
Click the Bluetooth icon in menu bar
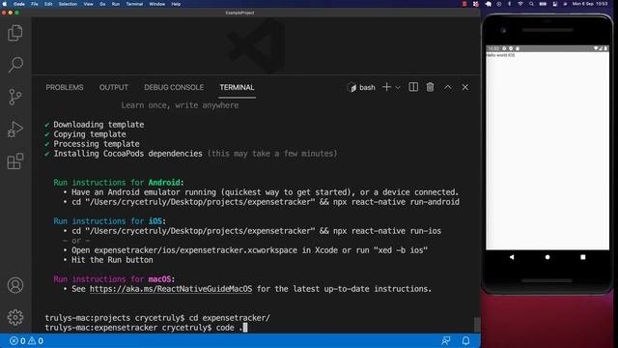coord(509,4)
